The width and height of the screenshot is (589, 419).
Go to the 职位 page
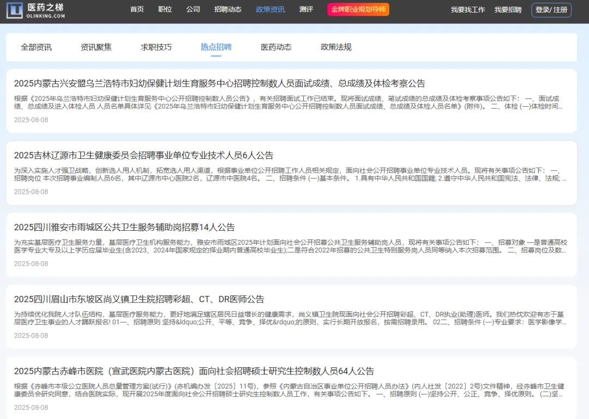click(165, 10)
